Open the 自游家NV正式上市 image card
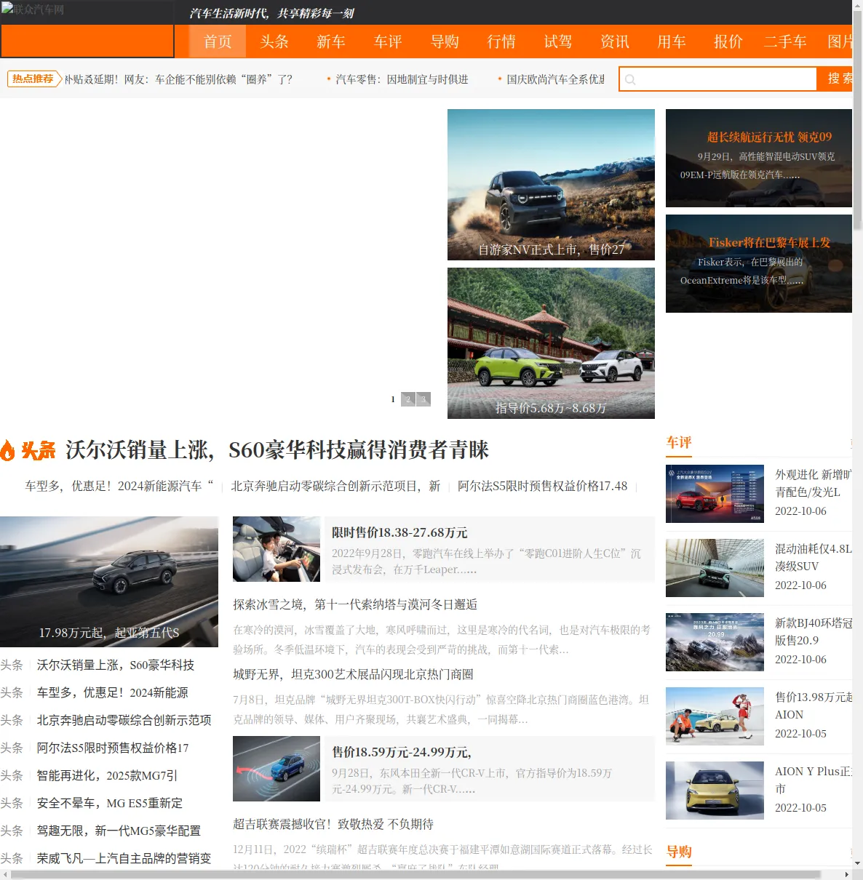The height and width of the screenshot is (880, 863). (x=551, y=185)
